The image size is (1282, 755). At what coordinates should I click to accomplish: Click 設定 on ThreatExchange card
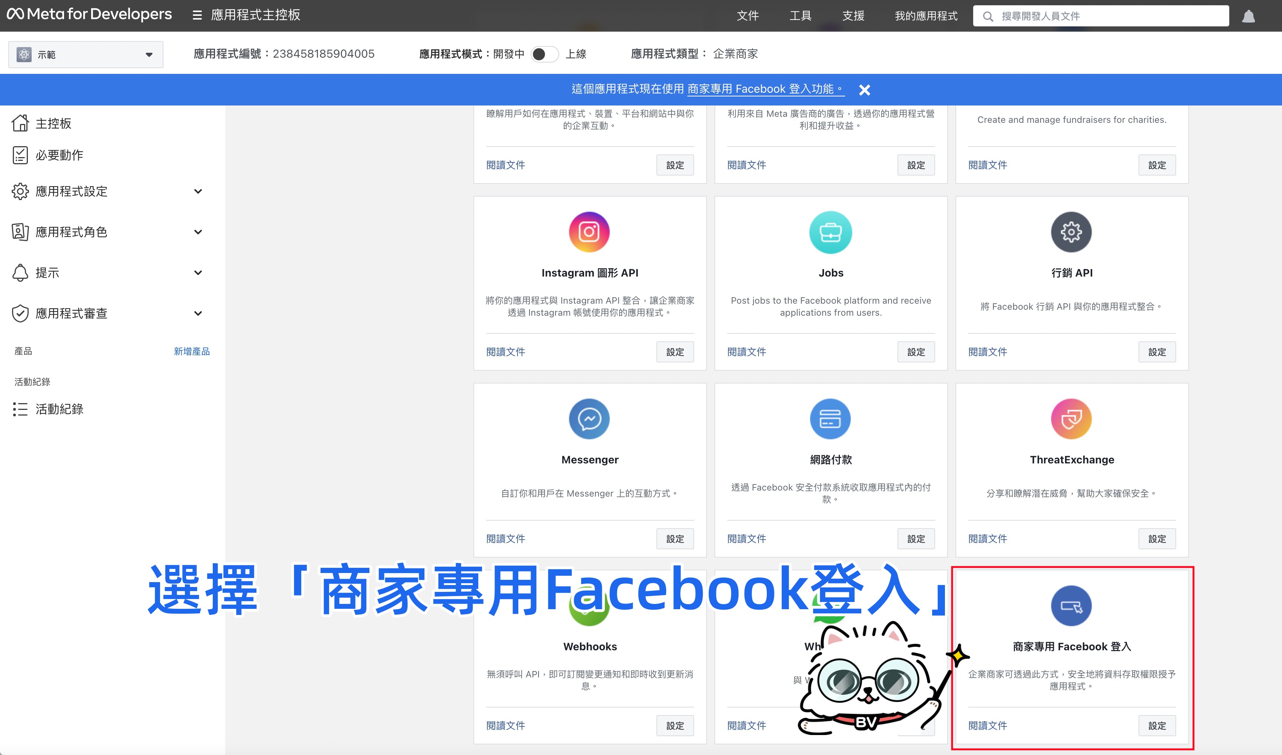point(1157,539)
